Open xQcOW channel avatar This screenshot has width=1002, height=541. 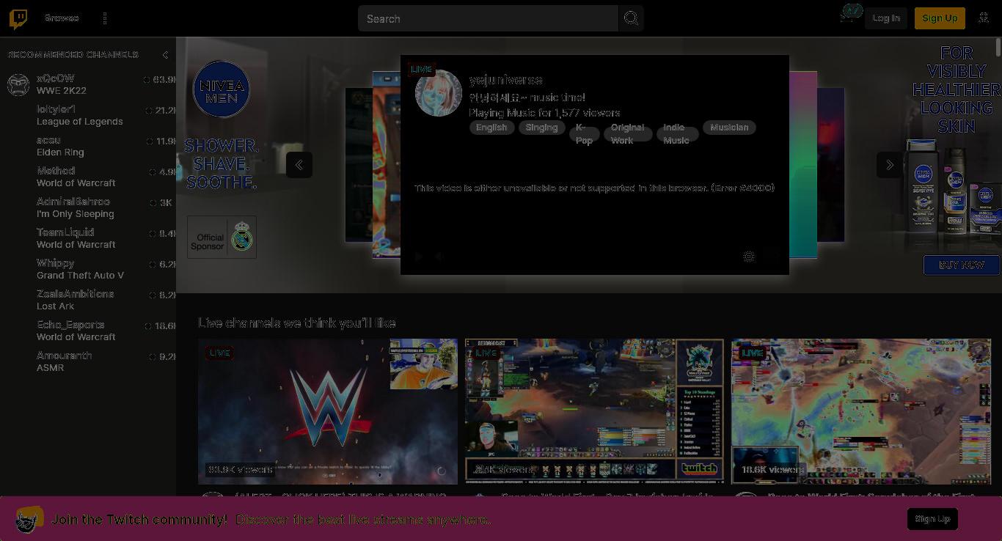click(x=18, y=84)
